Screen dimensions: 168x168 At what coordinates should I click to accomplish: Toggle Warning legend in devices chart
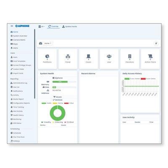point(58,103)
